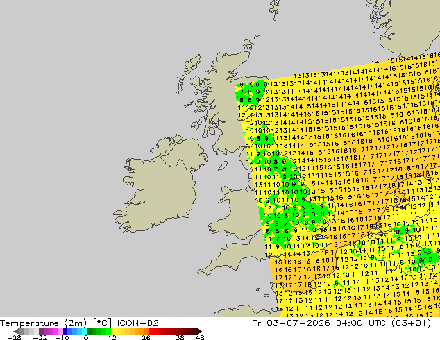Click the '38' legend label
The image size is (440, 340).
pos(180,337)
